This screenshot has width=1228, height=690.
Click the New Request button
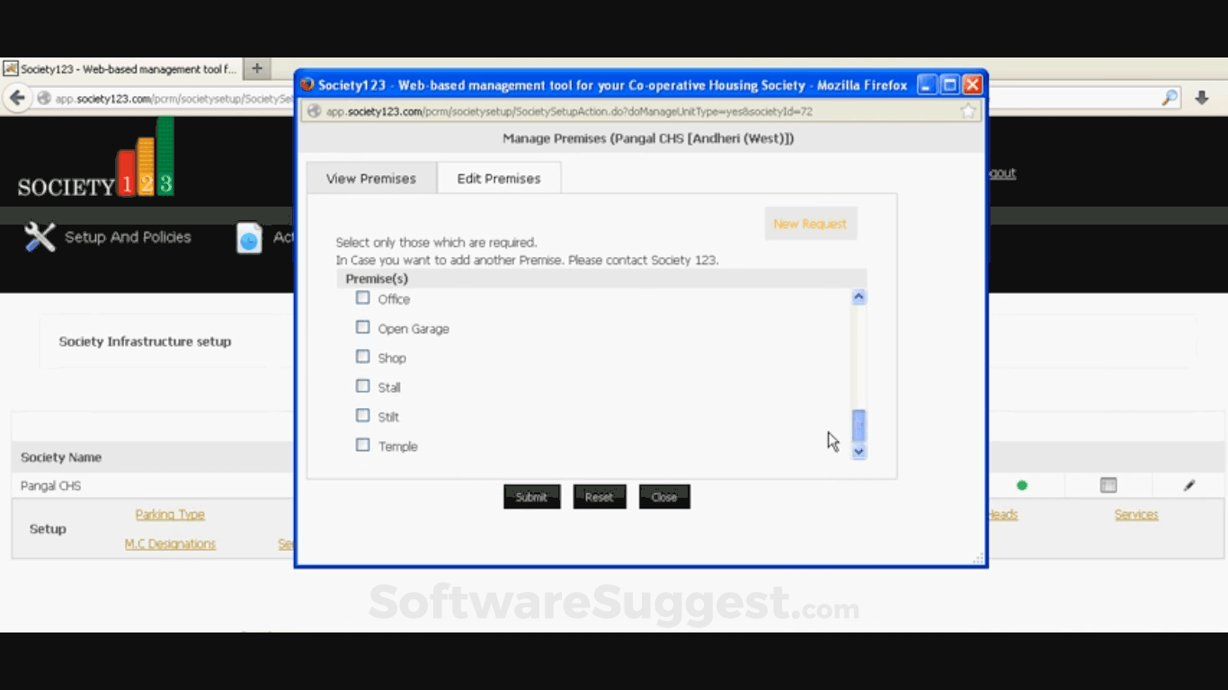pos(810,224)
